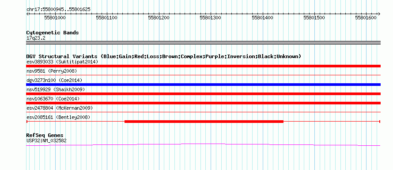Select the thick red segment of esv2085161

pos(204,122)
